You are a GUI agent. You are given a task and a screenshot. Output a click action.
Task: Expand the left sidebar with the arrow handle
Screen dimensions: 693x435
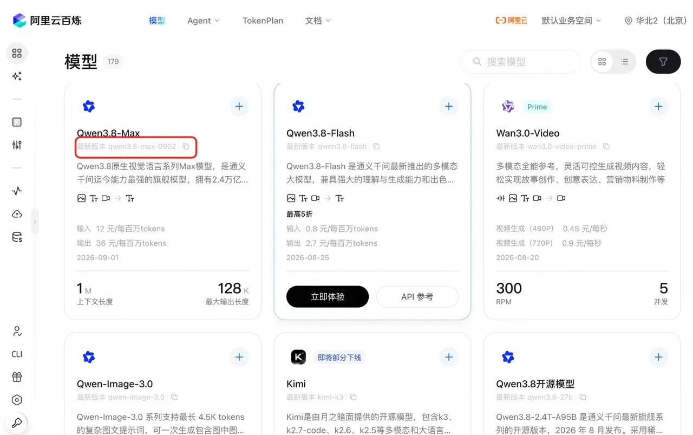click(x=35, y=222)
